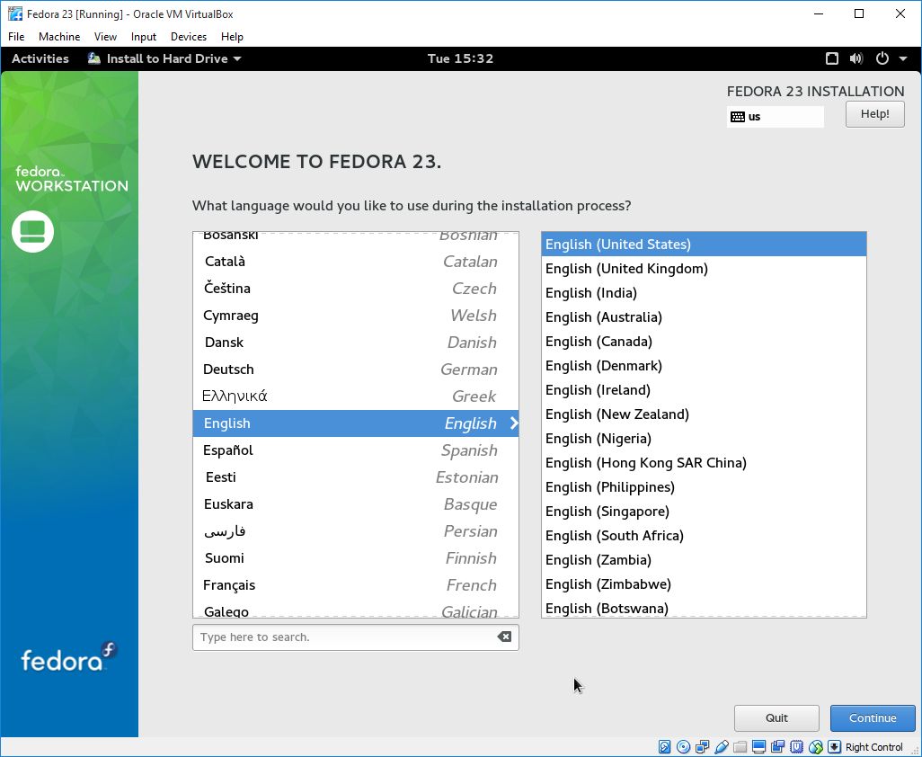Select Suomi Finnish language
Viewport: 922px width, 757px height.
[355, 558]
